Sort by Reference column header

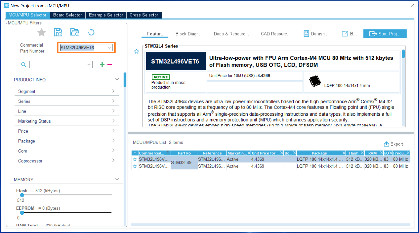click(212, 153)
